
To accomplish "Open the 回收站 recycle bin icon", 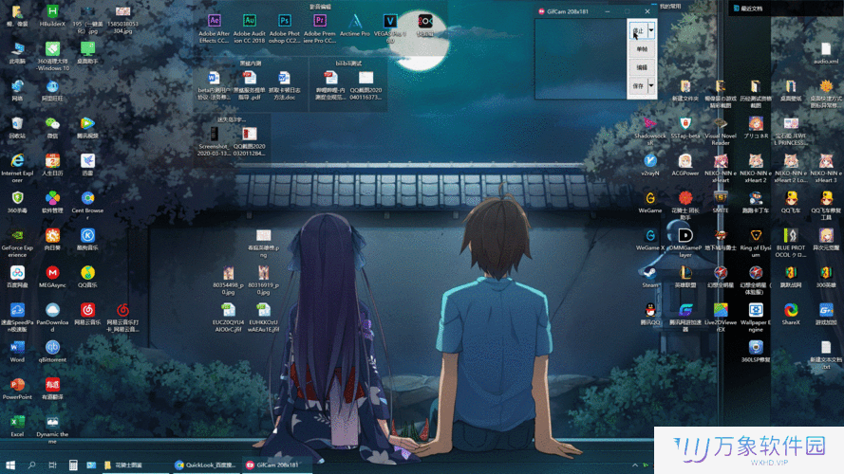I will click(17, 128).
